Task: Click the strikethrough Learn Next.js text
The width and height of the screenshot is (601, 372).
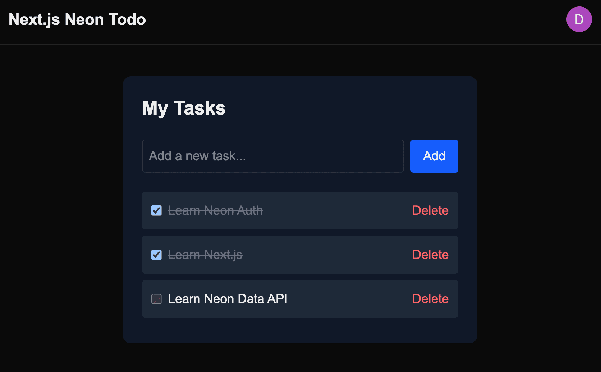Action: (x=206, y=255)
